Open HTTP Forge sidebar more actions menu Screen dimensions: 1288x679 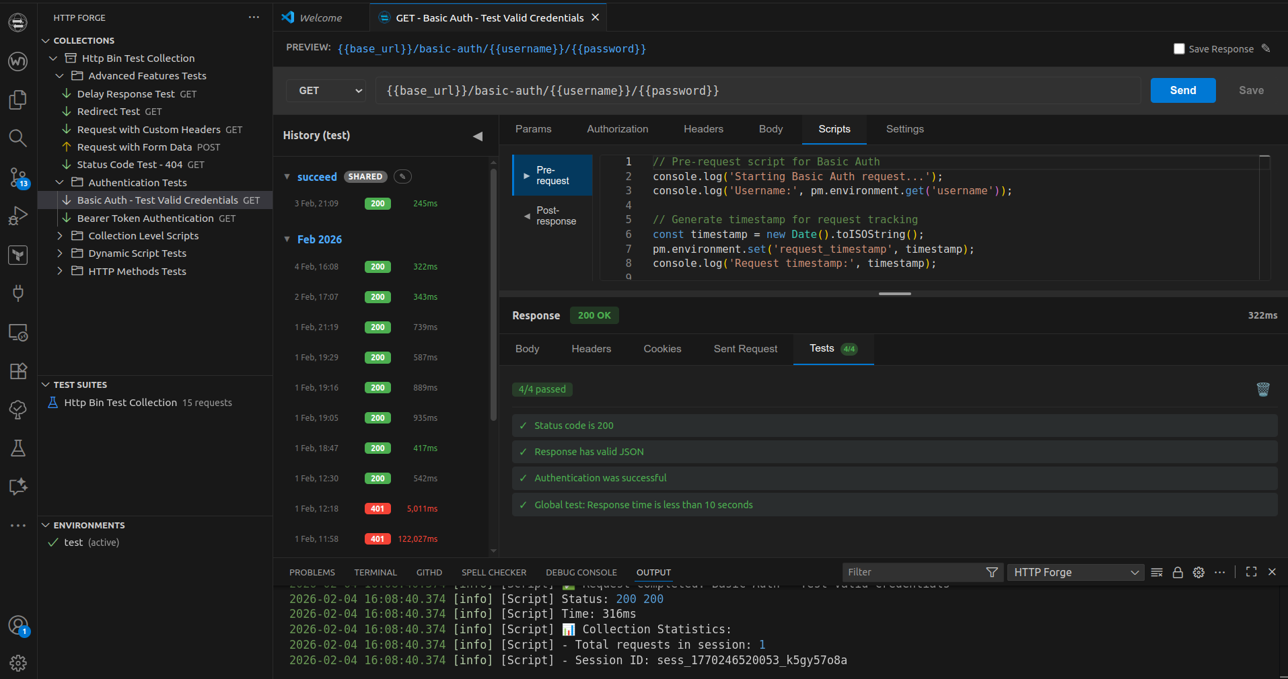pyautogui.click(x=254, y=17)
